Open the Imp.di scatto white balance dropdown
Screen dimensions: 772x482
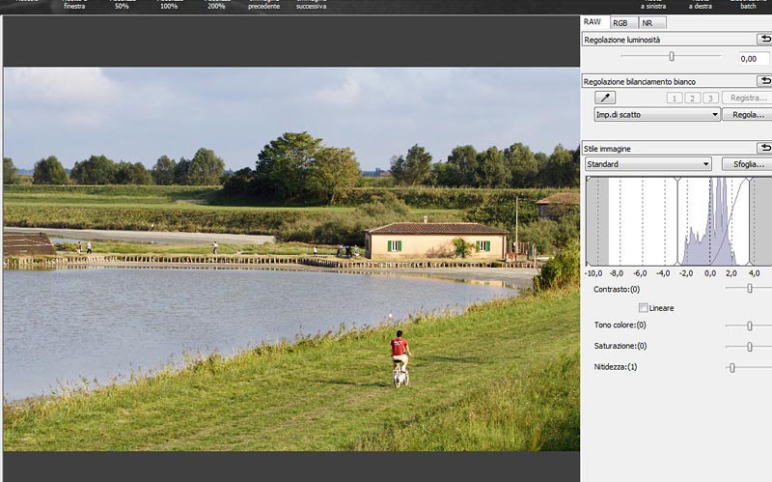(x=657, y=114)
